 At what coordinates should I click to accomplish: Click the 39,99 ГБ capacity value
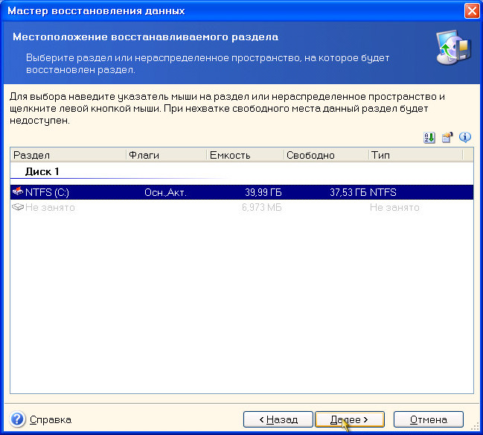[x=263, y=192]
